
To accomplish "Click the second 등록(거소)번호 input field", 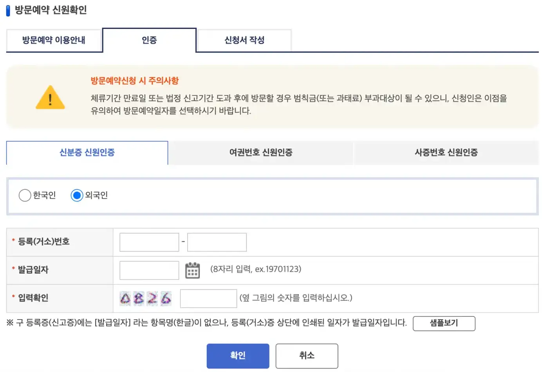I will [x=217, y=242].
